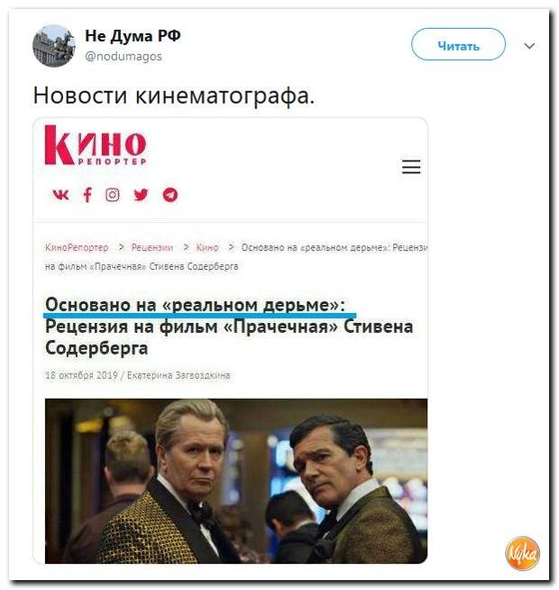
Task: Expand the tweet options chevron
Action: coord(529,46)
